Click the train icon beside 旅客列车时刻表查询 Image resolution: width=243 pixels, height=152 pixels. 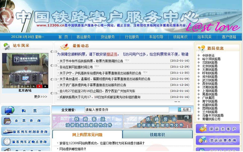[x=8, y=132]
